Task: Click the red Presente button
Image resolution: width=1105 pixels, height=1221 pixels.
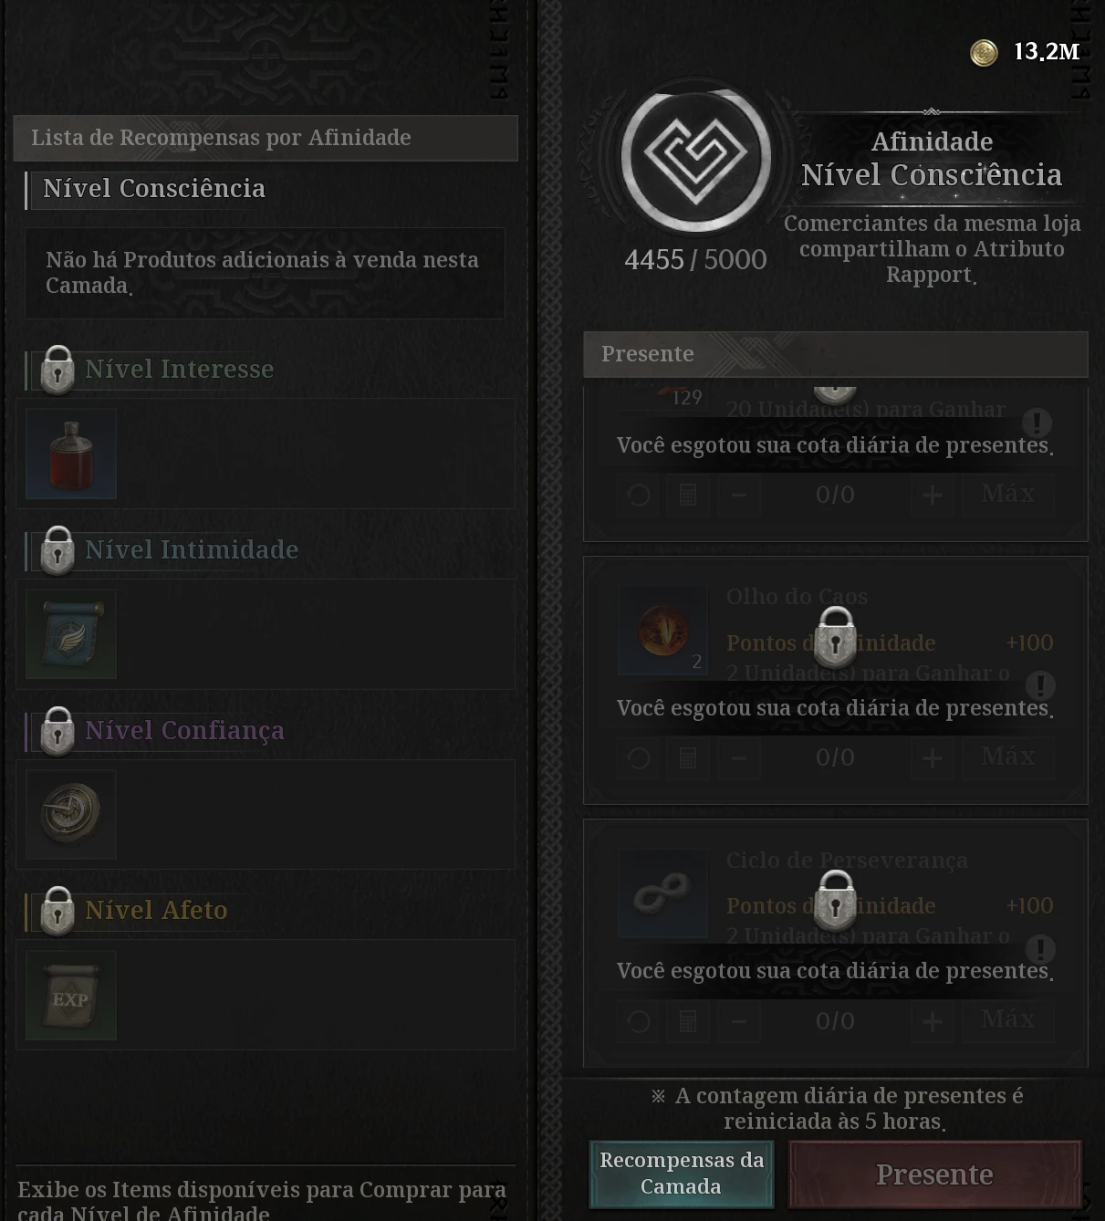Action: coord(935,1174)
